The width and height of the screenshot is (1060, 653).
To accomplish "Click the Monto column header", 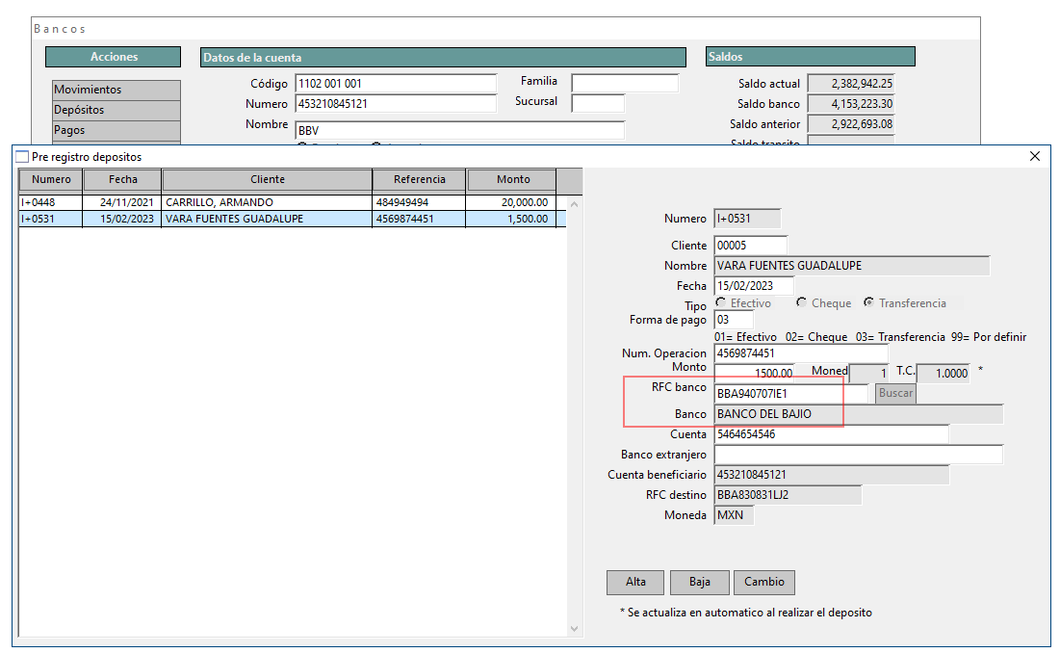I will click(512, 179).
